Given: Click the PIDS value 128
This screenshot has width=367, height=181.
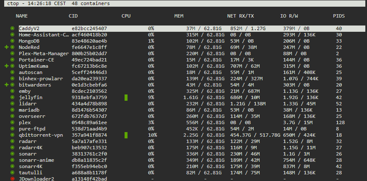Looking at the screenshot, I should click(x=340, y=122).
